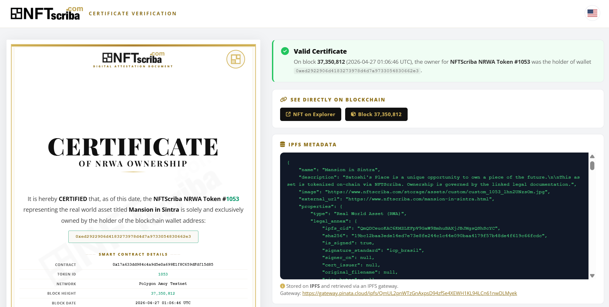Click the info icon before Stored on IPFS
609x307 pixels.
point(282,286)
